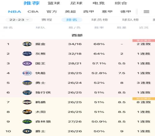Tap the Warriors GSW team logo
Screen dimensions: 155x136
[27, 83]
